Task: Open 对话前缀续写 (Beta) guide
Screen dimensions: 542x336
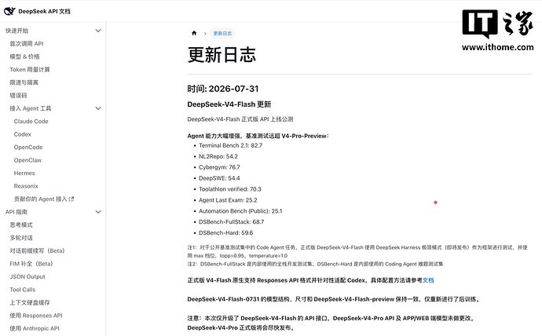Action: click(x=37, y=250)
